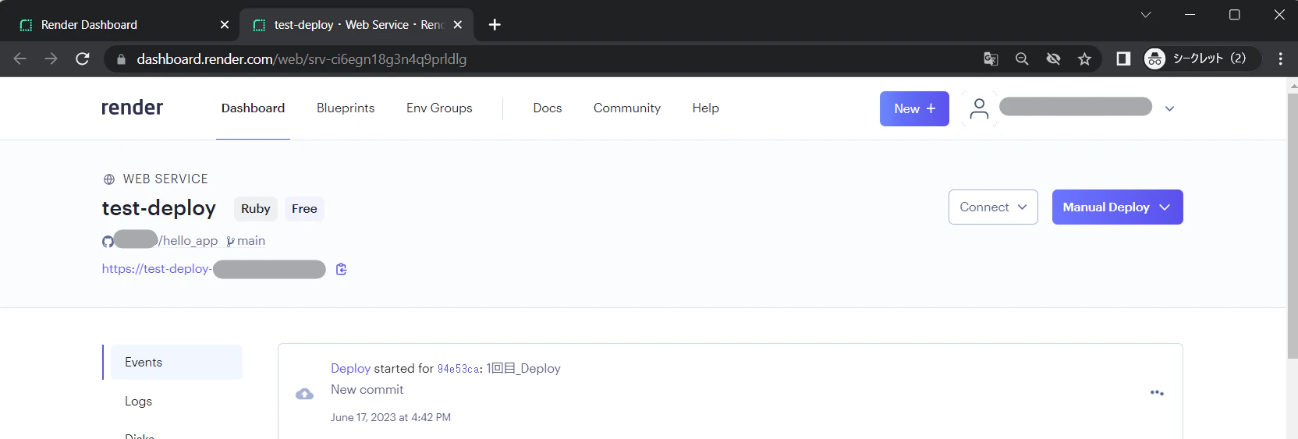Open the Manual Deploy dropdown
The height and width of the screenshot is (439, 1298).
click(1117, 207)
